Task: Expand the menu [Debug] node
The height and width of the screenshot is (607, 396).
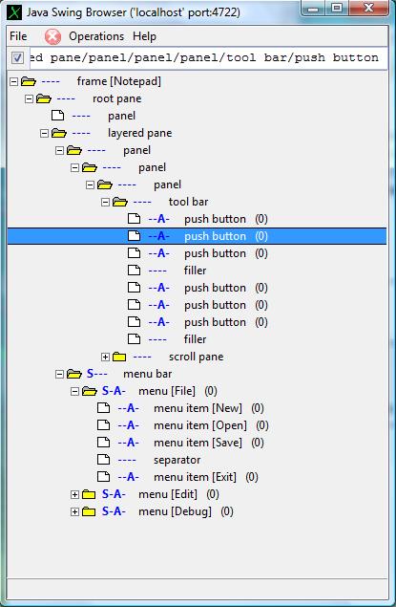Action: 75,511
